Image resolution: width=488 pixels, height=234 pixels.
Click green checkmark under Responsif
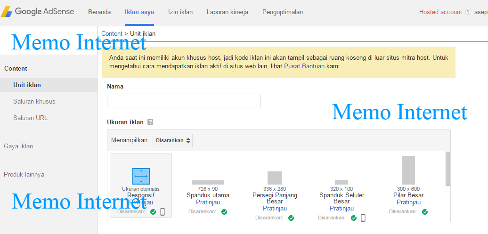click(153, 212)
